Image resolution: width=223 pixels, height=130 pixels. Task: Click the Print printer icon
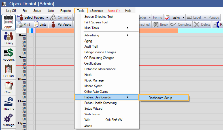[x=20, y=25]
